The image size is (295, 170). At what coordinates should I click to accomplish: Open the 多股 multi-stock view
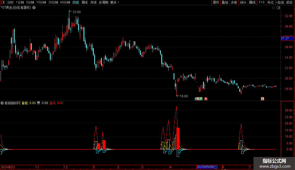(x=234, y=2)
